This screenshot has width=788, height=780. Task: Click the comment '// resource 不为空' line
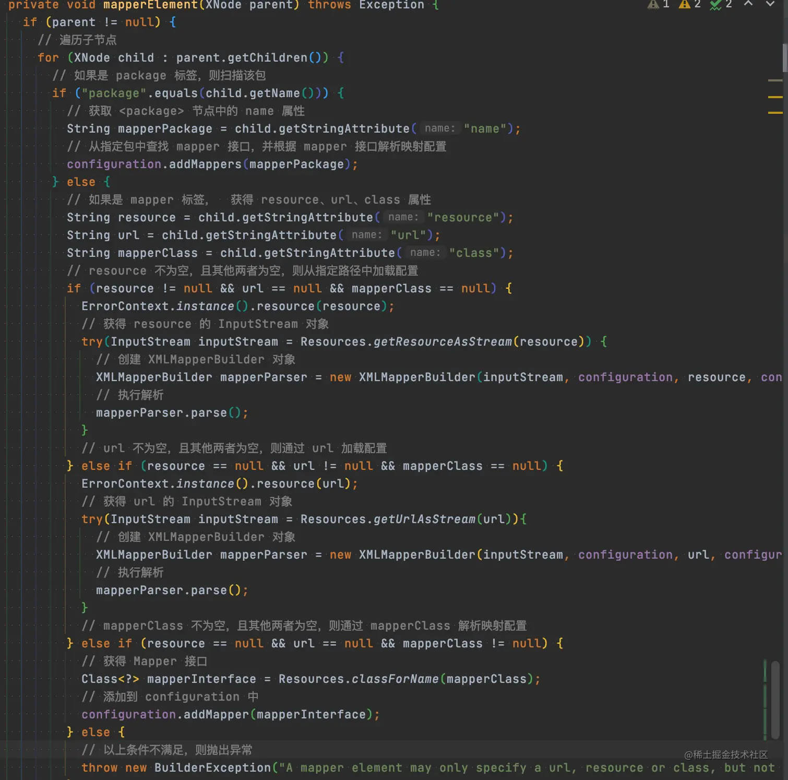(243, 270)
